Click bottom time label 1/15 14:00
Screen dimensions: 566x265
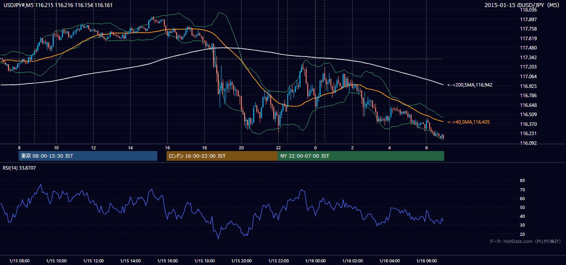tap(130, 261)
